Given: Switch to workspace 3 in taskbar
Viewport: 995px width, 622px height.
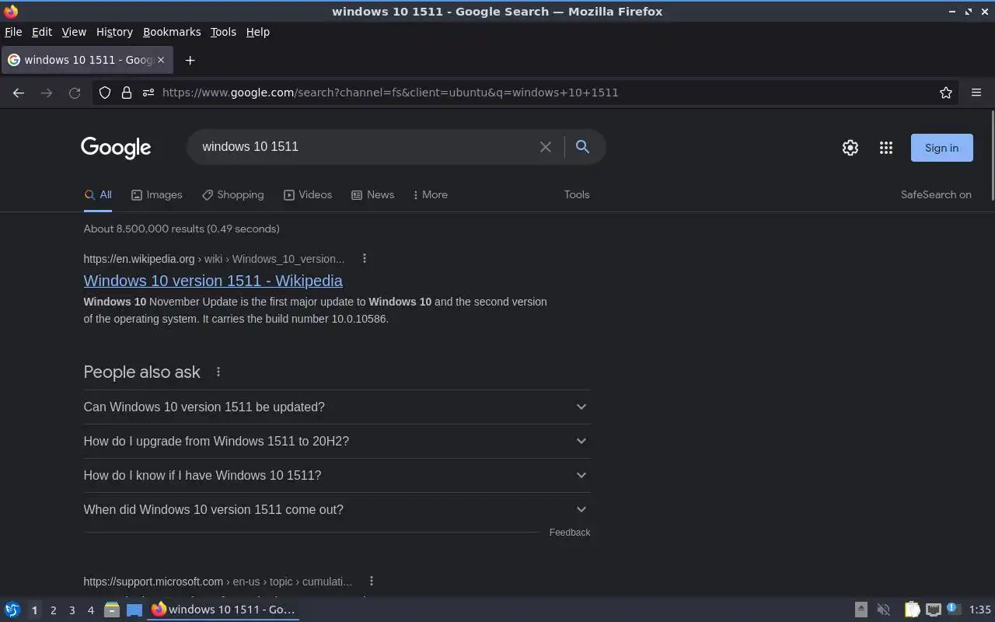Looking at the screenshot, I should [72, 610].
